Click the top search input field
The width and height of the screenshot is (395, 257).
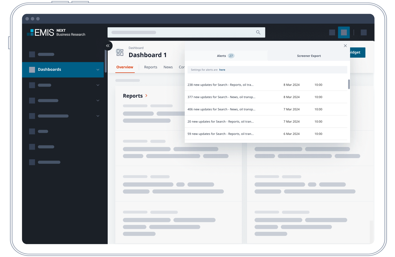coord(181,32)
